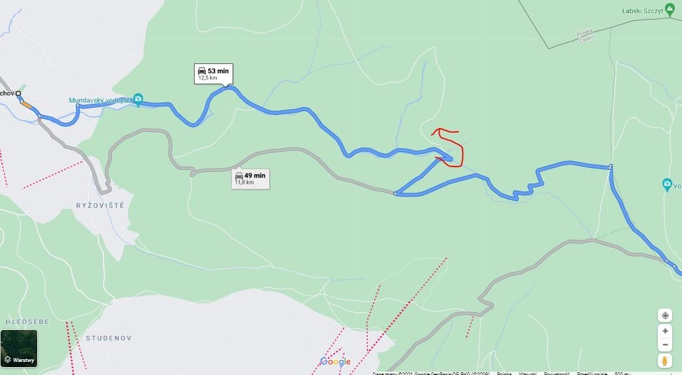Click the camera marker at the right edge
Viewport: 682px width, 375px height.
click(667, 184)
